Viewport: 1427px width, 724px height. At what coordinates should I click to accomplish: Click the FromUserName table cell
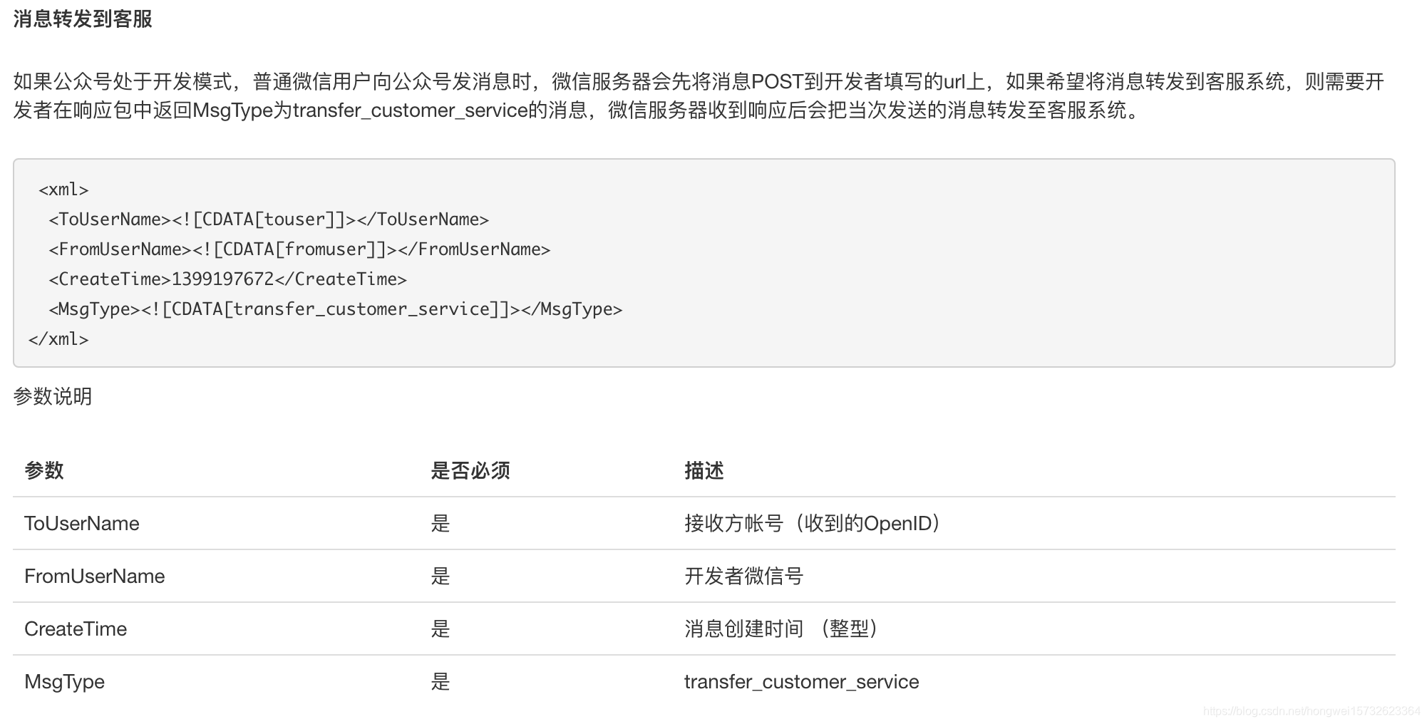[x=95, y=576]
